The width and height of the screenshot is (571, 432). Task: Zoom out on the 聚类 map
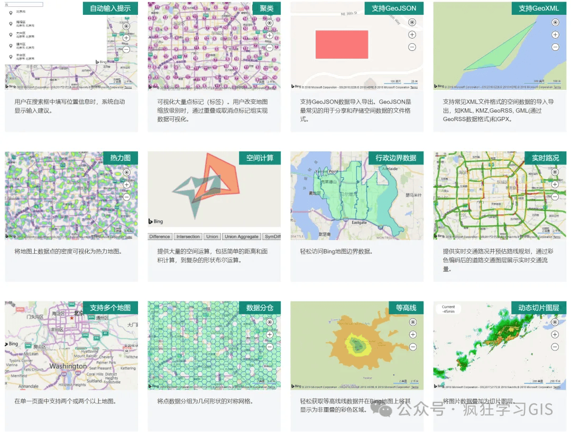tap(270, 48)
